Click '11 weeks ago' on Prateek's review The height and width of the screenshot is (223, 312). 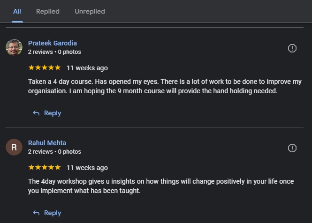pos(87,68)
